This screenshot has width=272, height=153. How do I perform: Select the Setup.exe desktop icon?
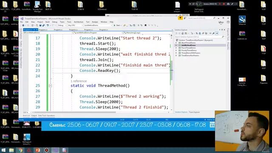click(242, 20)
